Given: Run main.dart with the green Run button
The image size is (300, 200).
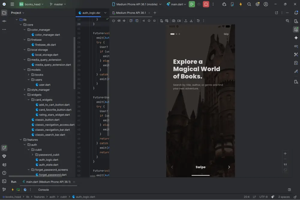Looking at the screenshot, I should tap(192, 4).
